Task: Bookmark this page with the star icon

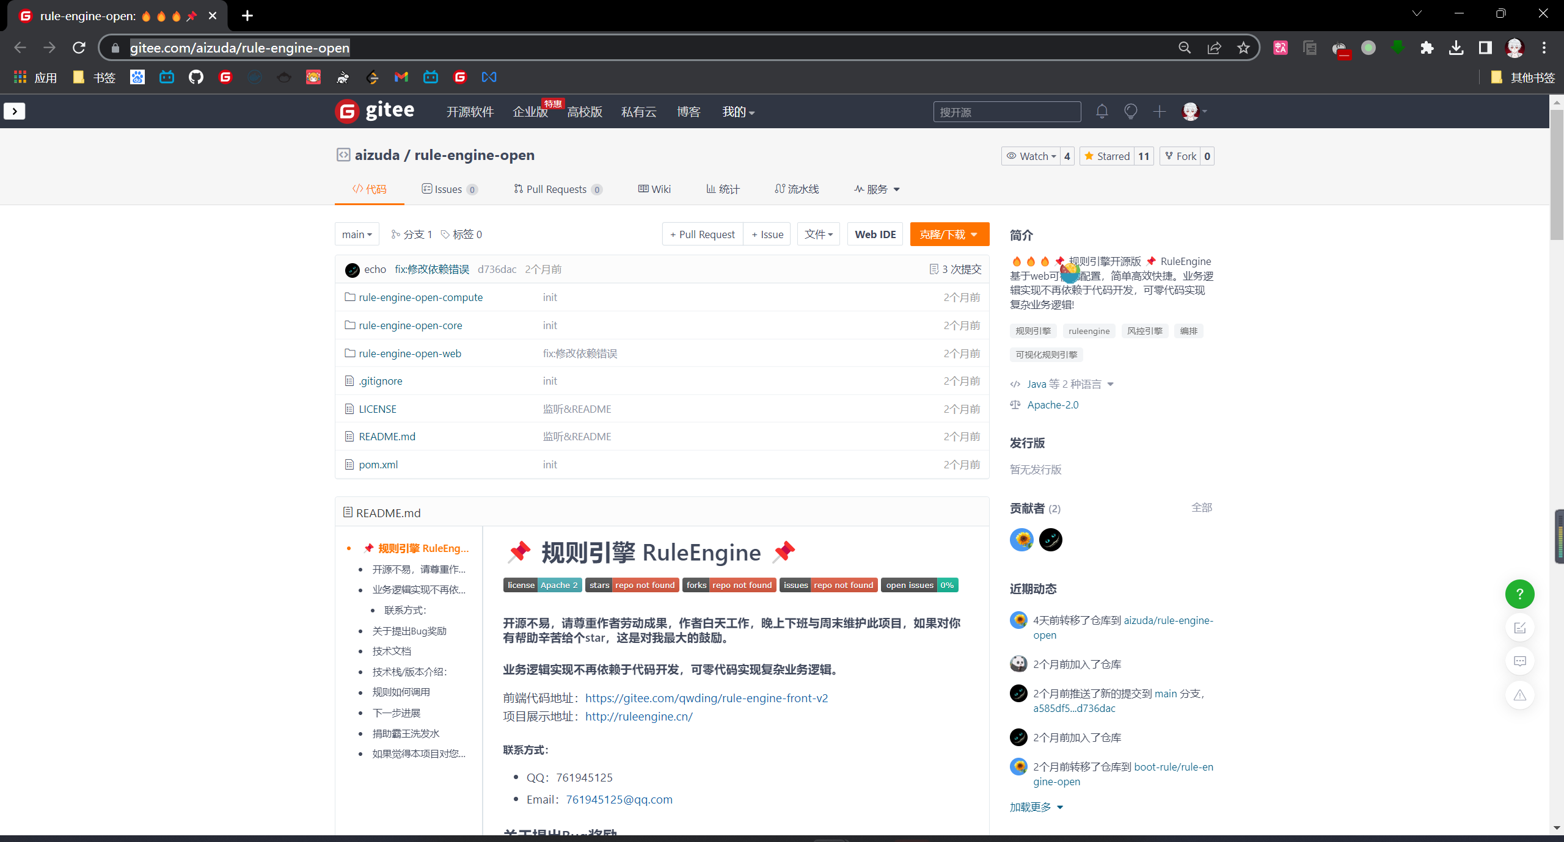Action: (1243, 48)
